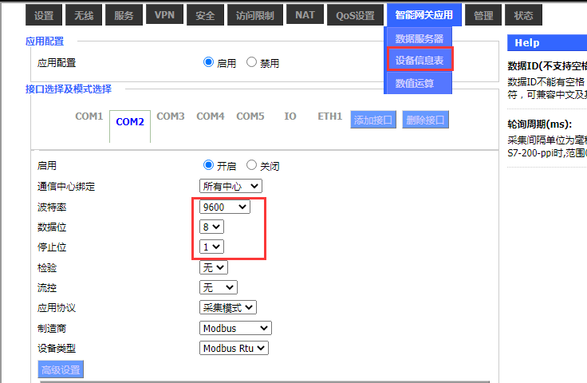Image resolution: width=587 pixels, height=383 pixels.
Task: Click the 高级设置 button
Action: click(61, 369)
